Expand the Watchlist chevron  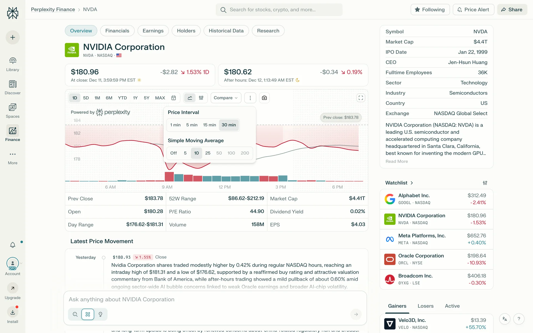pos(412,183)
